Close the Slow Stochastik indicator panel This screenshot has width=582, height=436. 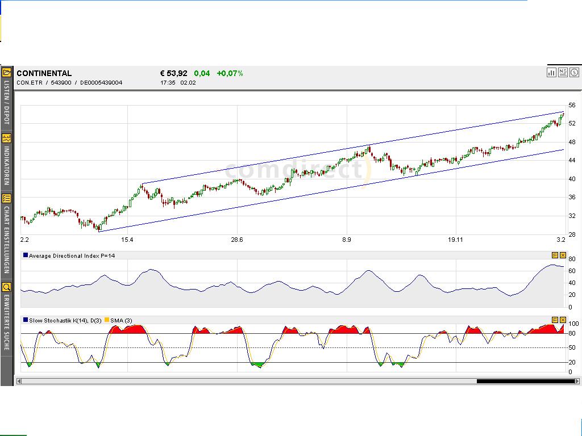tap(563, 320)
